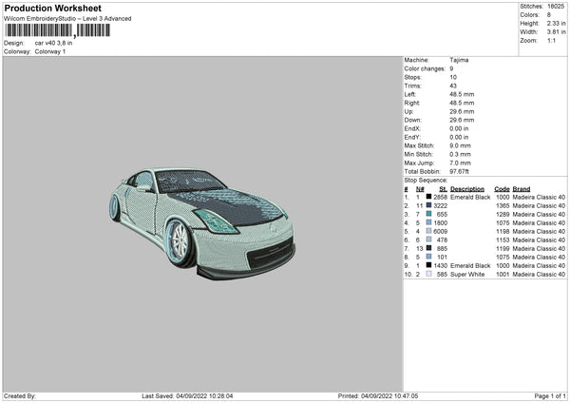The width and height of the screenshot is (570, 403).
Task: Click the swatch in stop 9 row
Action: (429, 265)
